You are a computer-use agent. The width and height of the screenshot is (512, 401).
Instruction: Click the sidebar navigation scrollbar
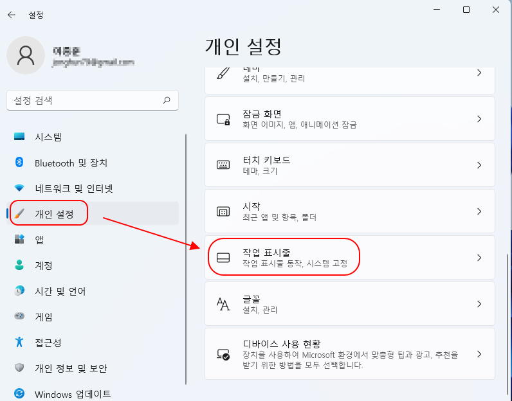186,259
